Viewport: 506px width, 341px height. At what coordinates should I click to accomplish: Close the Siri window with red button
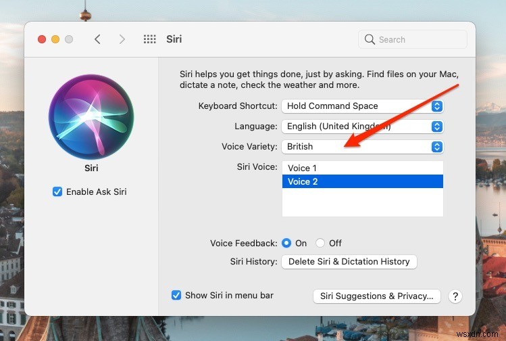(x=42, y=39)
